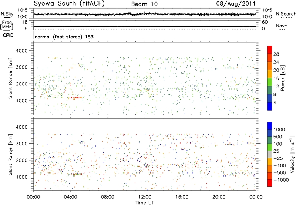Click the 08/Aug/2011 date text
296x205 pixels.
[236, 4]
